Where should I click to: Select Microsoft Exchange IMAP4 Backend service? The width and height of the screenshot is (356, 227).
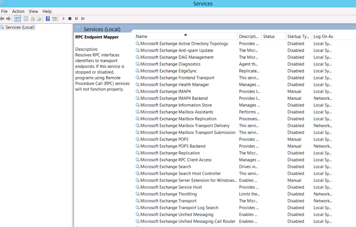[x=174, y=98]
